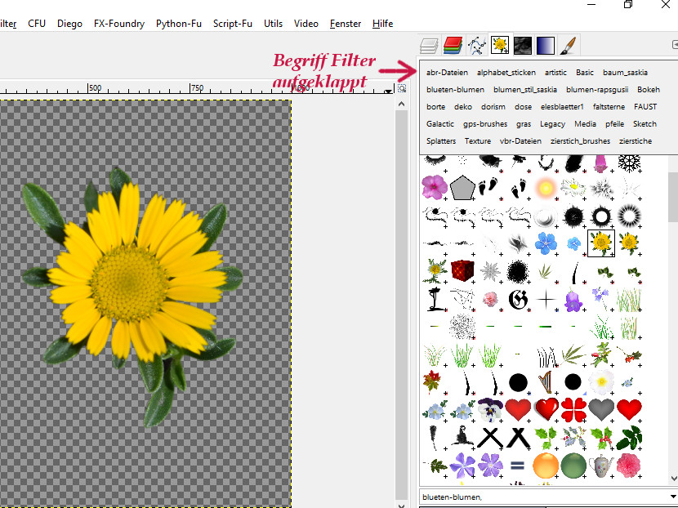
Task: Click the brush list scroll down arrow
Action: click(673, 478)
